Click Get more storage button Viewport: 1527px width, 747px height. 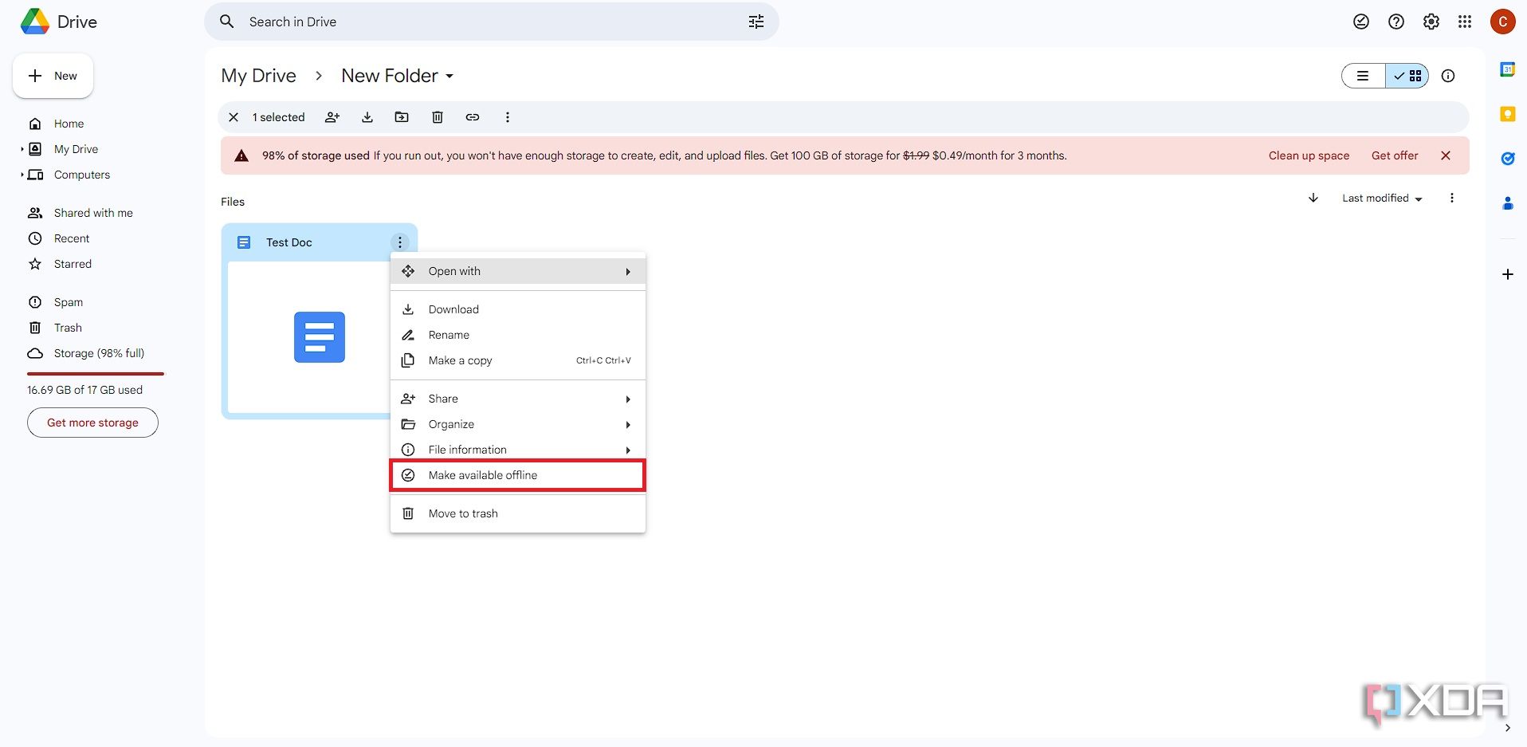tap(92, 423)
